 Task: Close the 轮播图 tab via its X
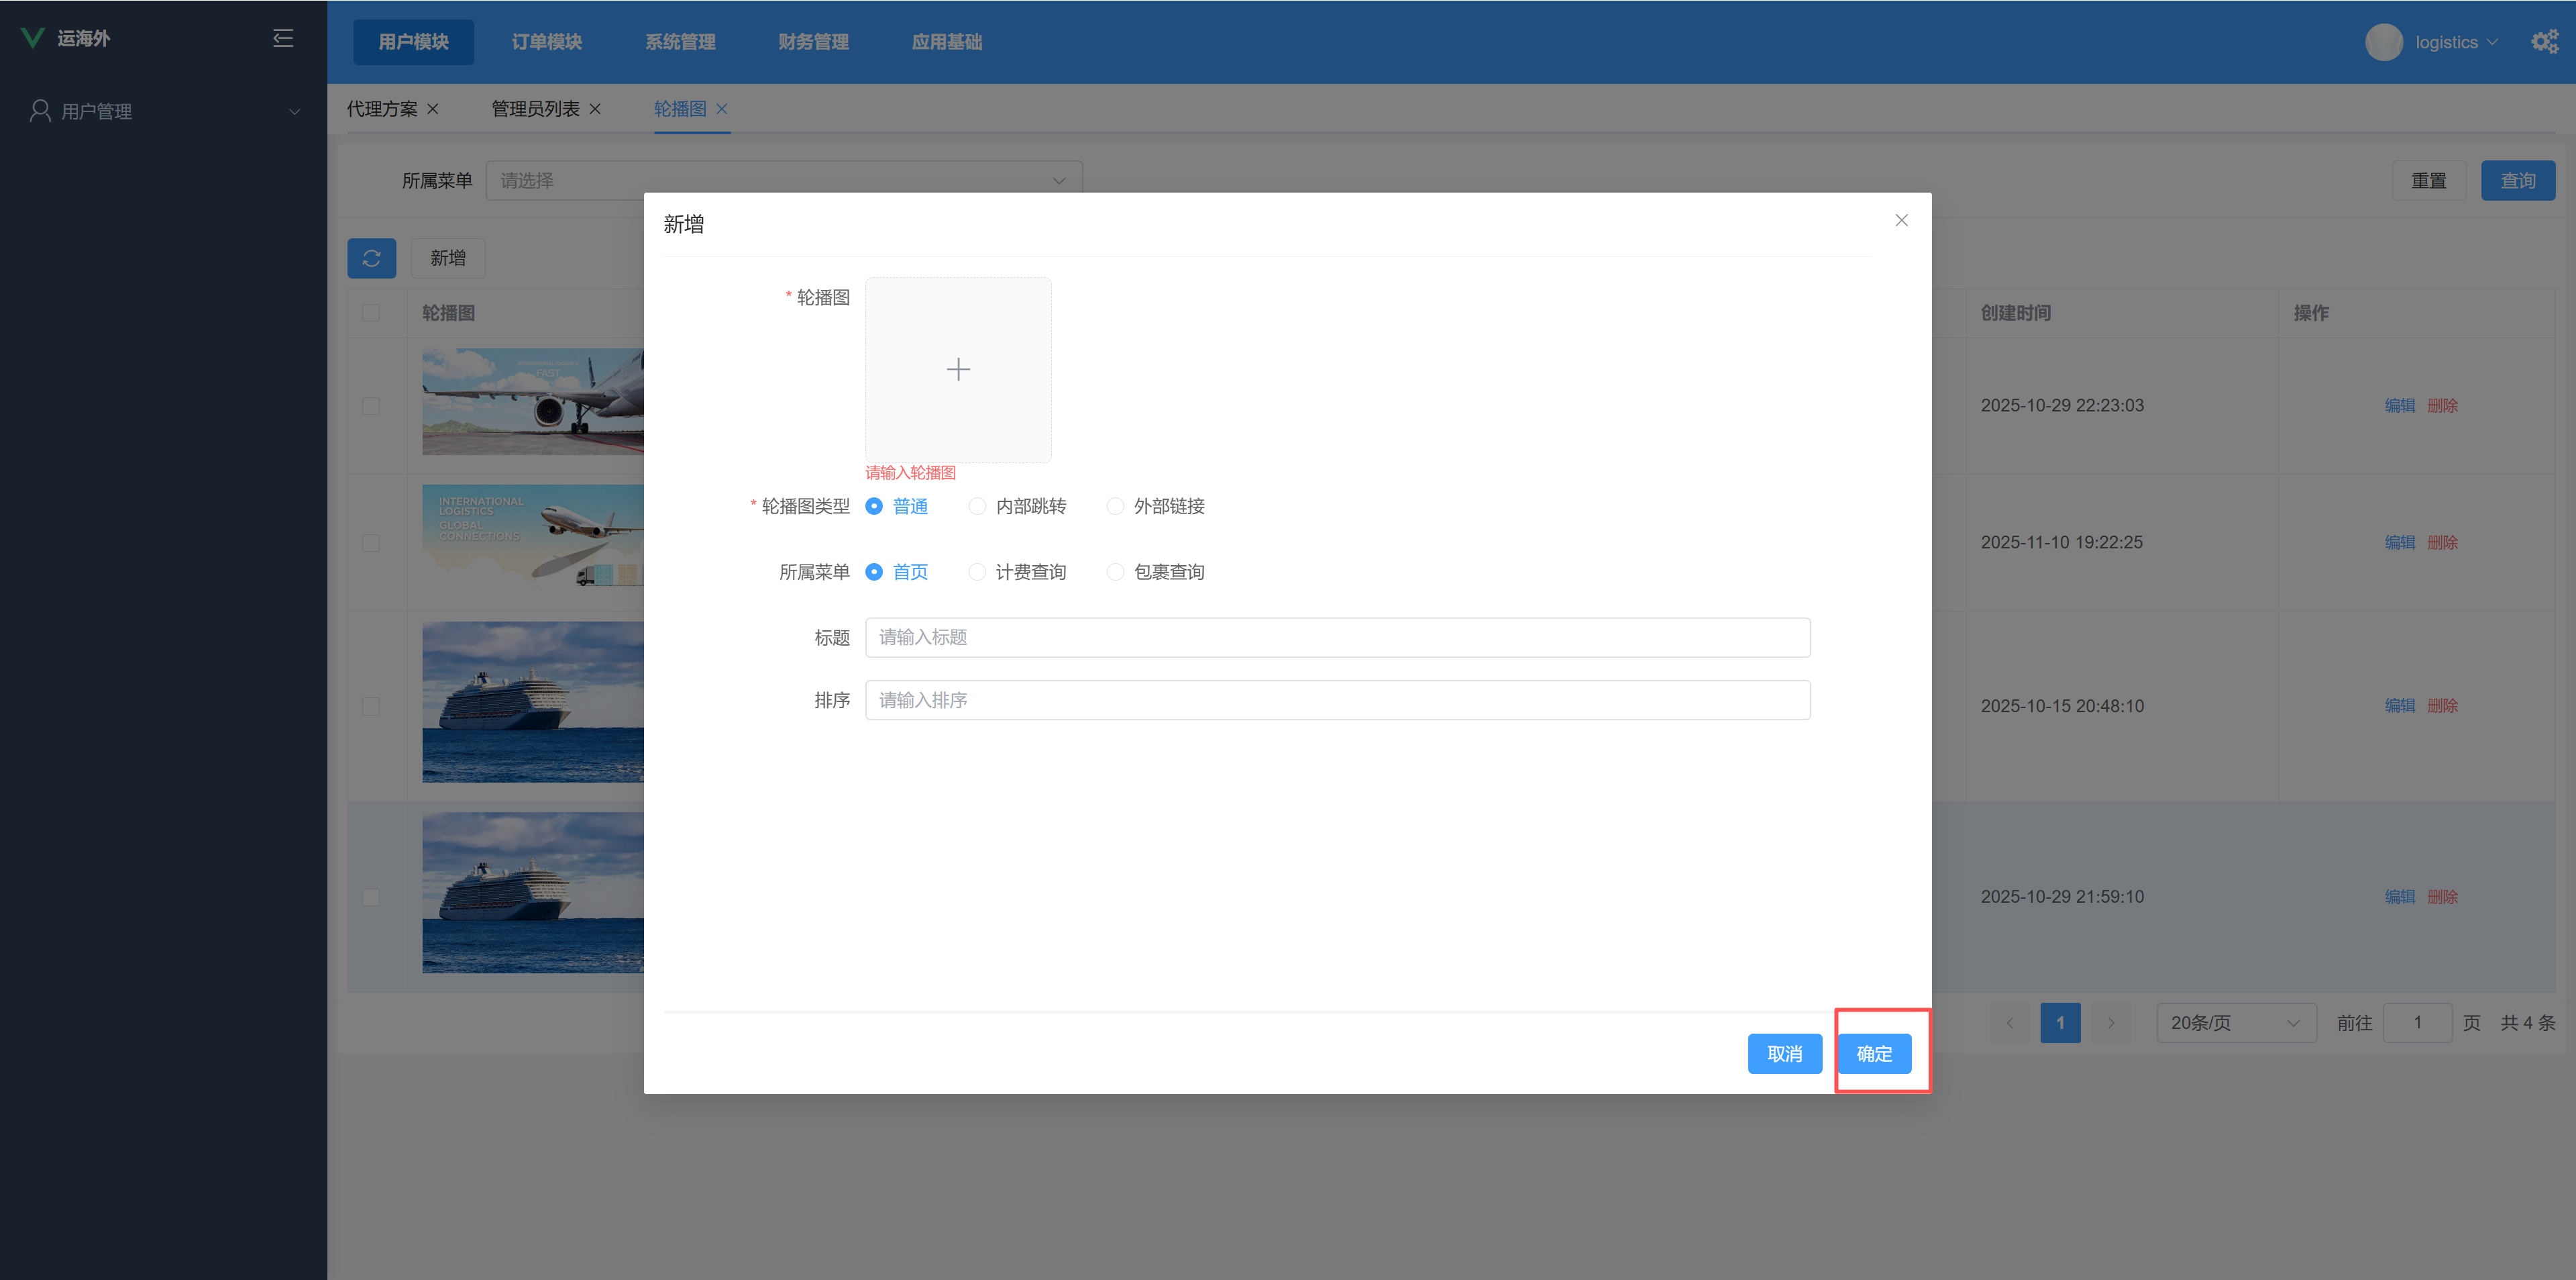722,109
